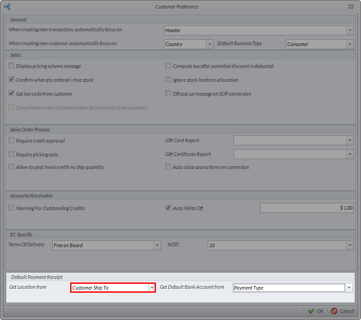Open new customer focus dropdown showing Country
Viewport: 361px width, 320px height.
210,44
